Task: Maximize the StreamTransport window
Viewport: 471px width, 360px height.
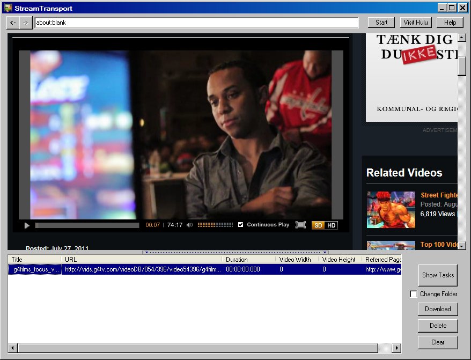Action: (x=452, y=8)
